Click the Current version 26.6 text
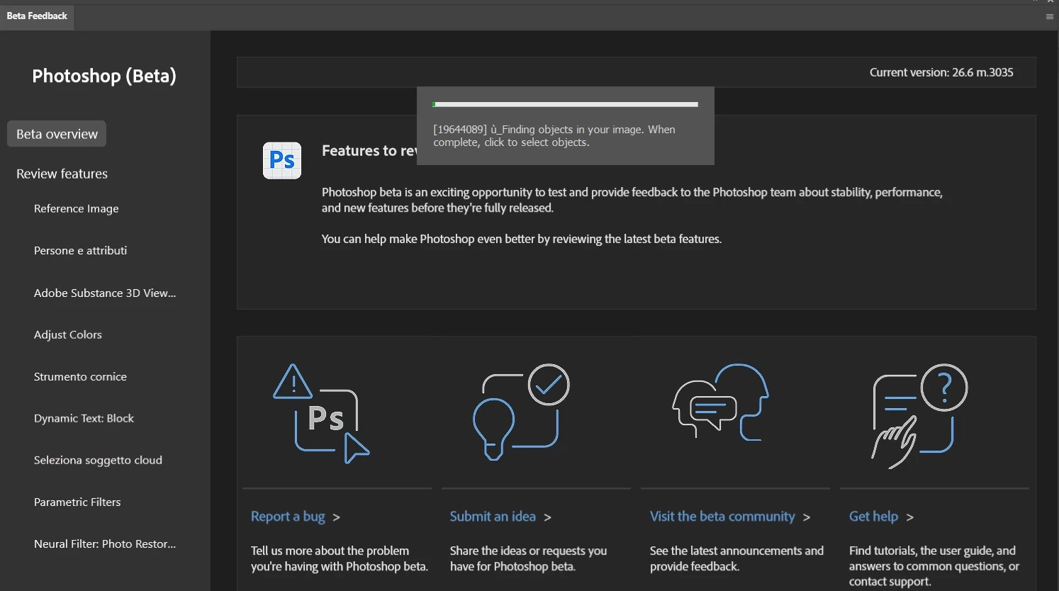Viewport: 1059px width, 591px height. [941, 72]
